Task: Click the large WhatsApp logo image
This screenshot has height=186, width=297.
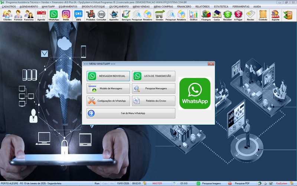Action: click(x=195, y=93)
